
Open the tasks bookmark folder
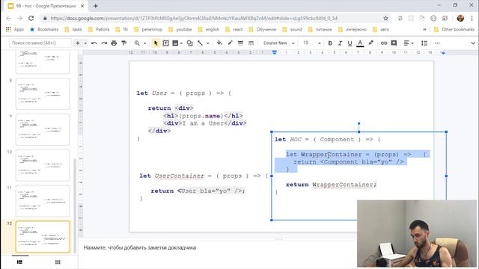[x=73, y=29]
